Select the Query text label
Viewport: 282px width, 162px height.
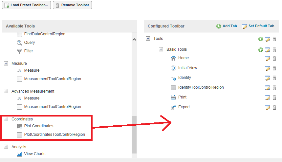point(30,43)
